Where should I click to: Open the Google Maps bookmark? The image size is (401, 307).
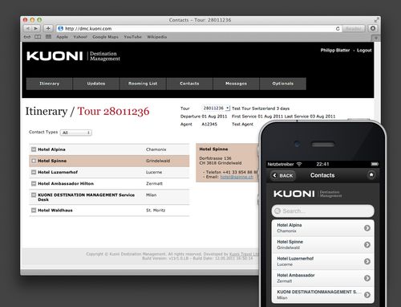tap(105, 37)
